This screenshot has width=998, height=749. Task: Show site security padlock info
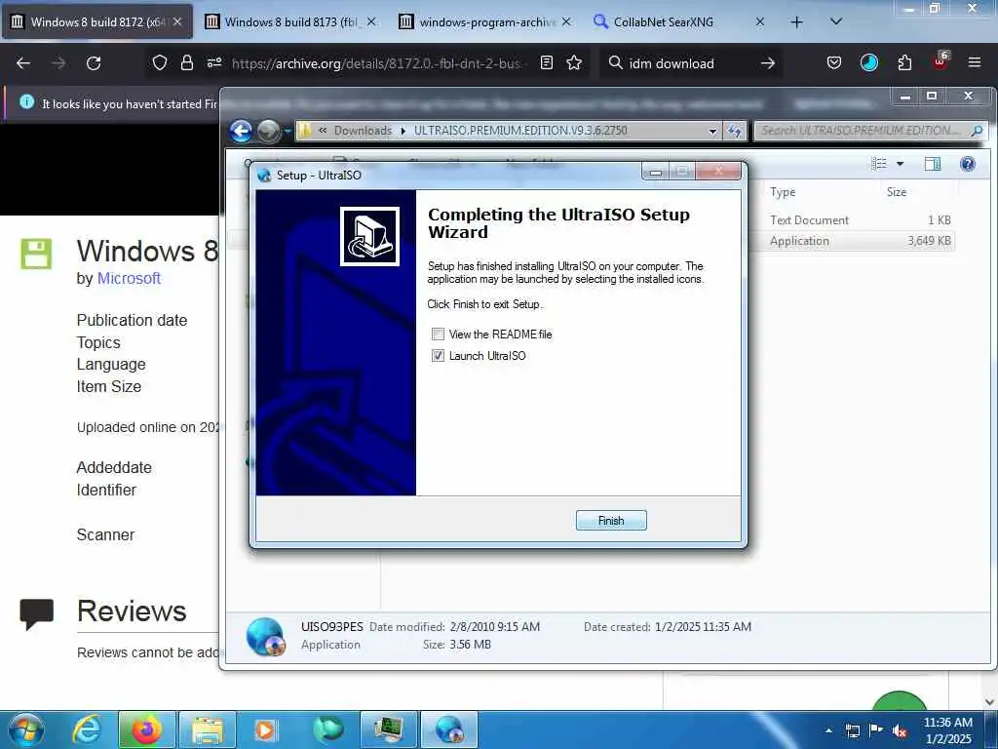[186, 62]
